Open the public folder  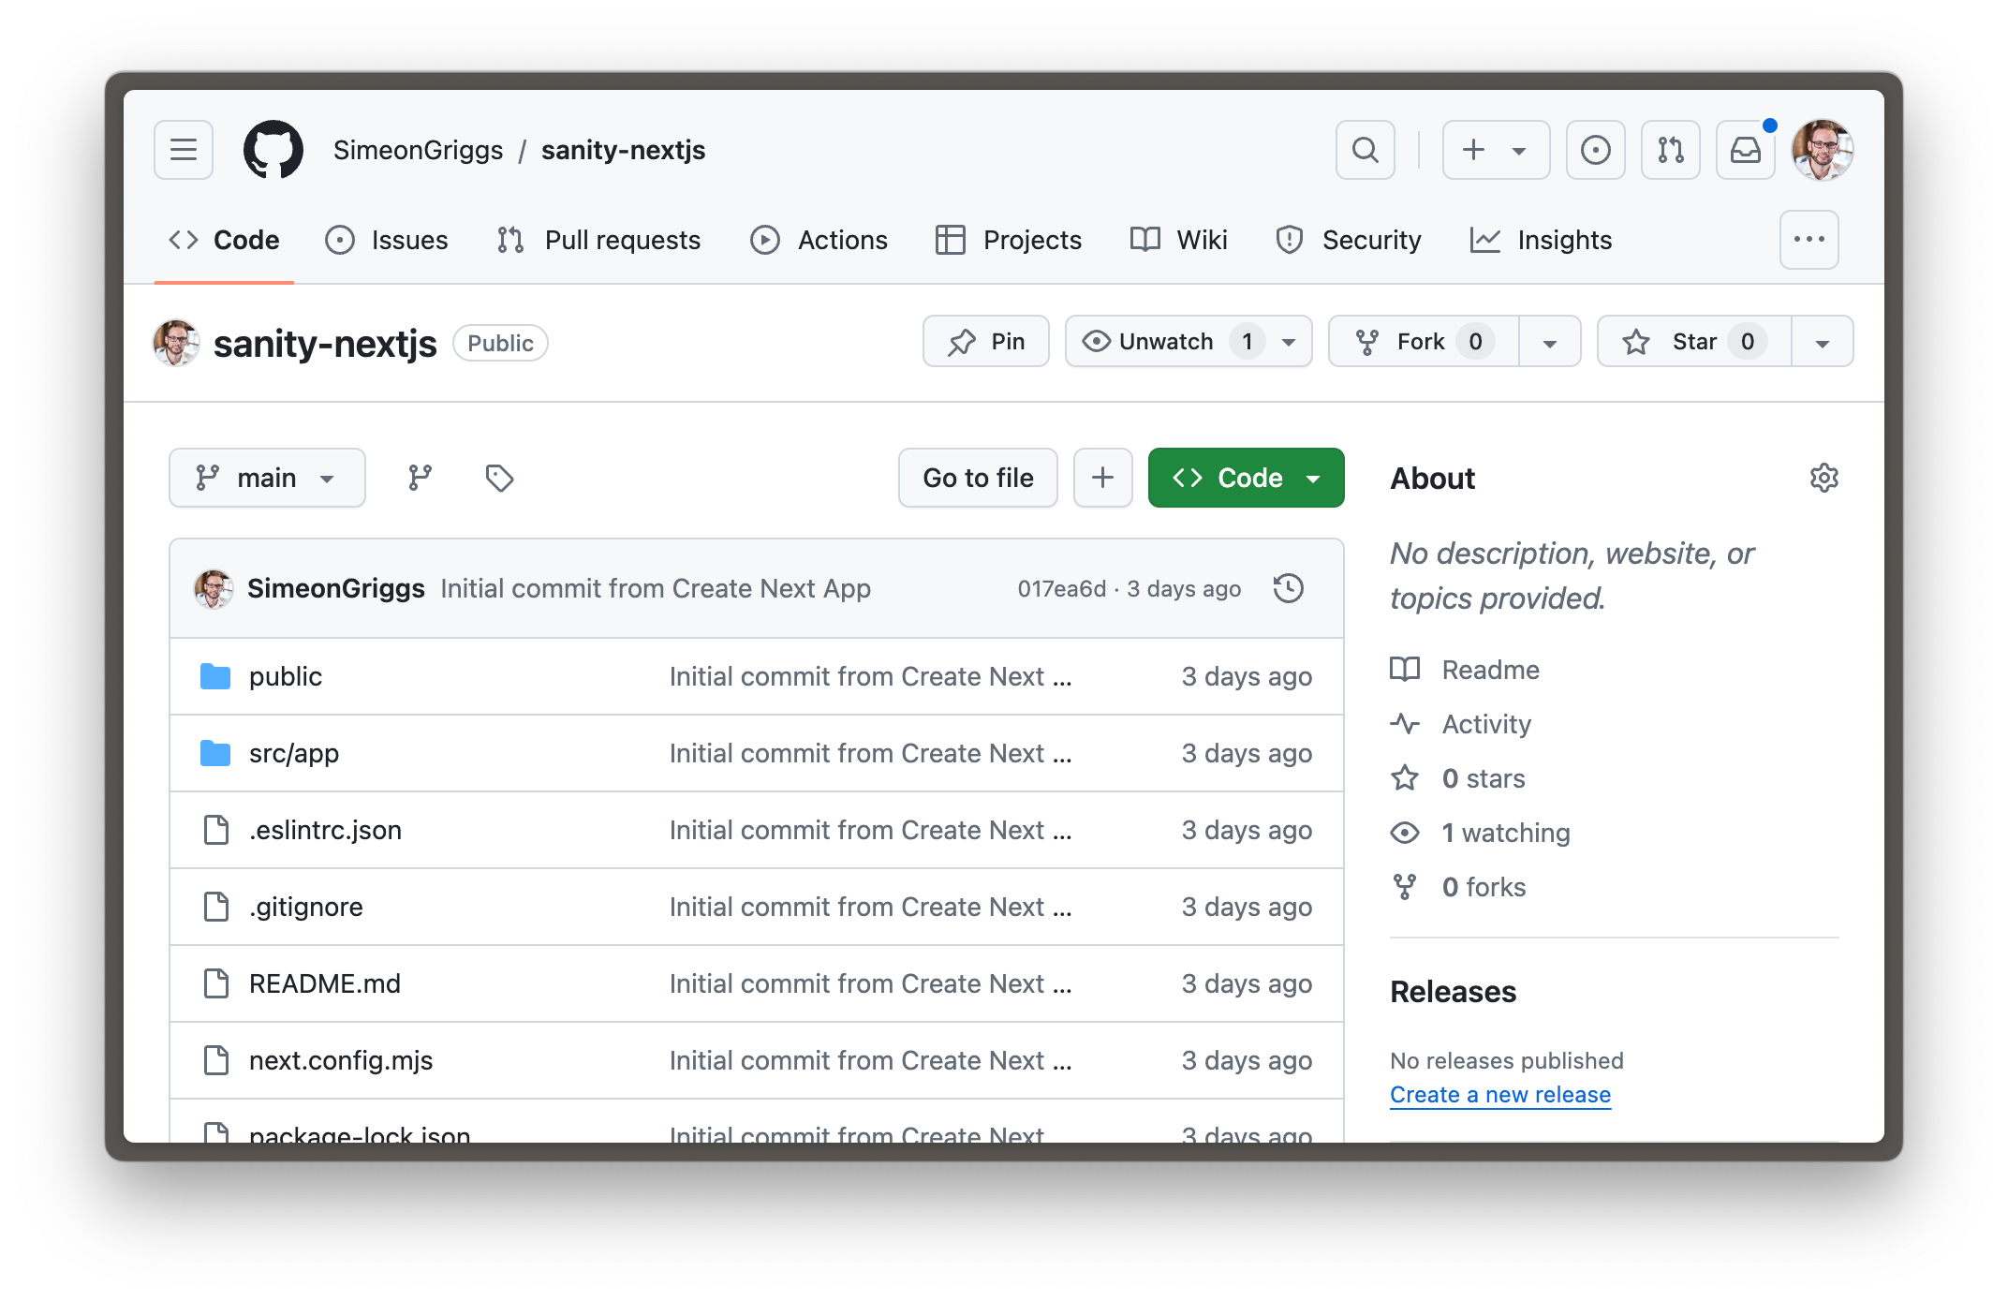(286, 676)
